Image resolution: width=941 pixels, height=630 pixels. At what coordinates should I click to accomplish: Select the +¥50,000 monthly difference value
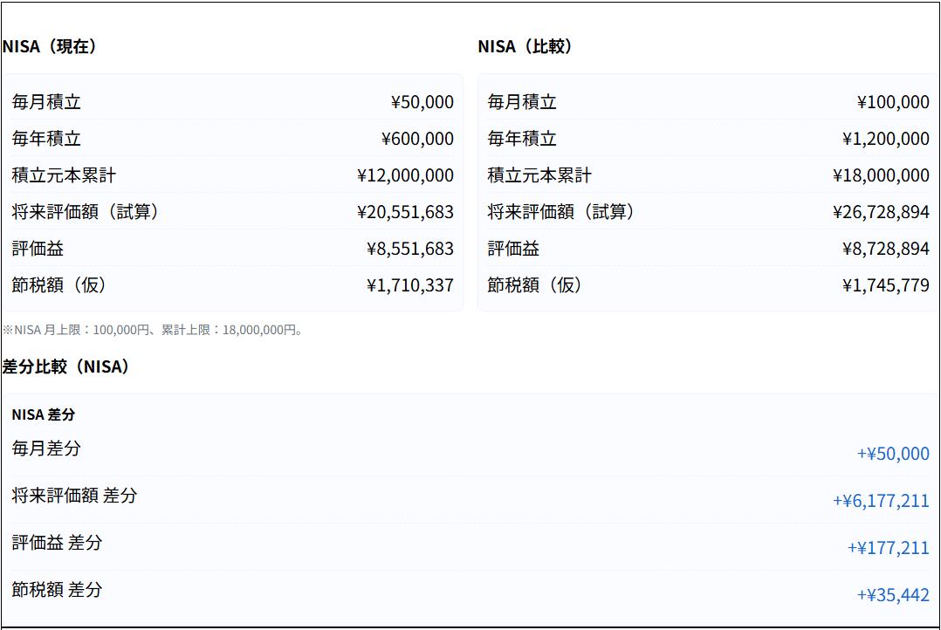point(893,454)
